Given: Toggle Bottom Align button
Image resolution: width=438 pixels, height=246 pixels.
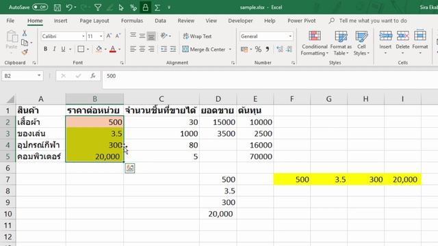Looking at the screenshot, I should coord(151,36).
